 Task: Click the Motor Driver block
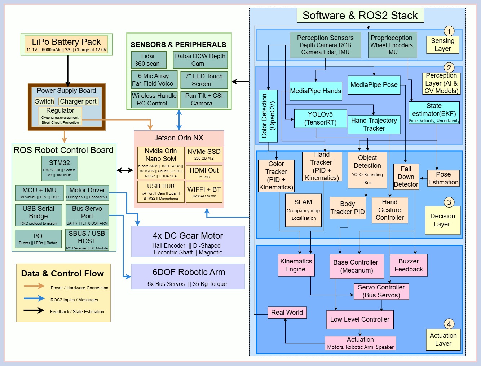(x=87, y=193)
